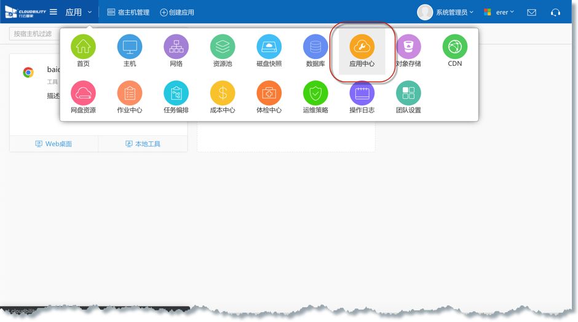Open 体检中心 health check module
Viewport: 578px width, 322px height.
pyautogui.click(x=269, y=93)
